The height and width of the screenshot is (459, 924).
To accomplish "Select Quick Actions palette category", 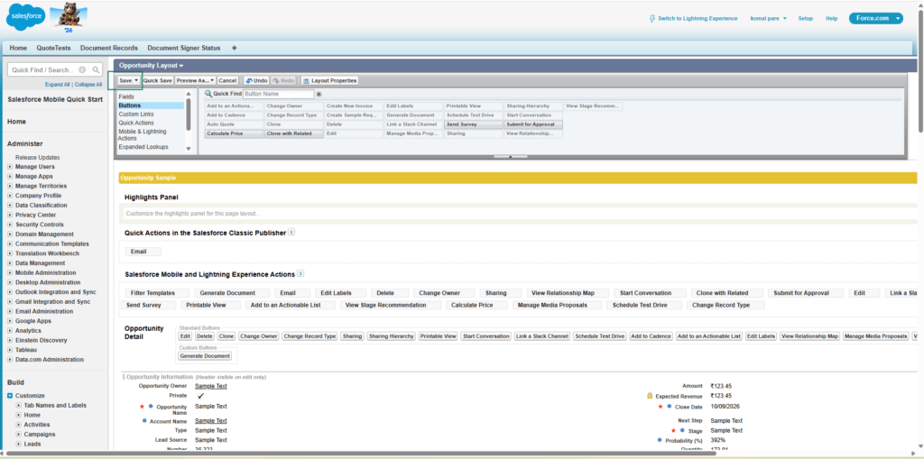I will [x=136, y=123].
